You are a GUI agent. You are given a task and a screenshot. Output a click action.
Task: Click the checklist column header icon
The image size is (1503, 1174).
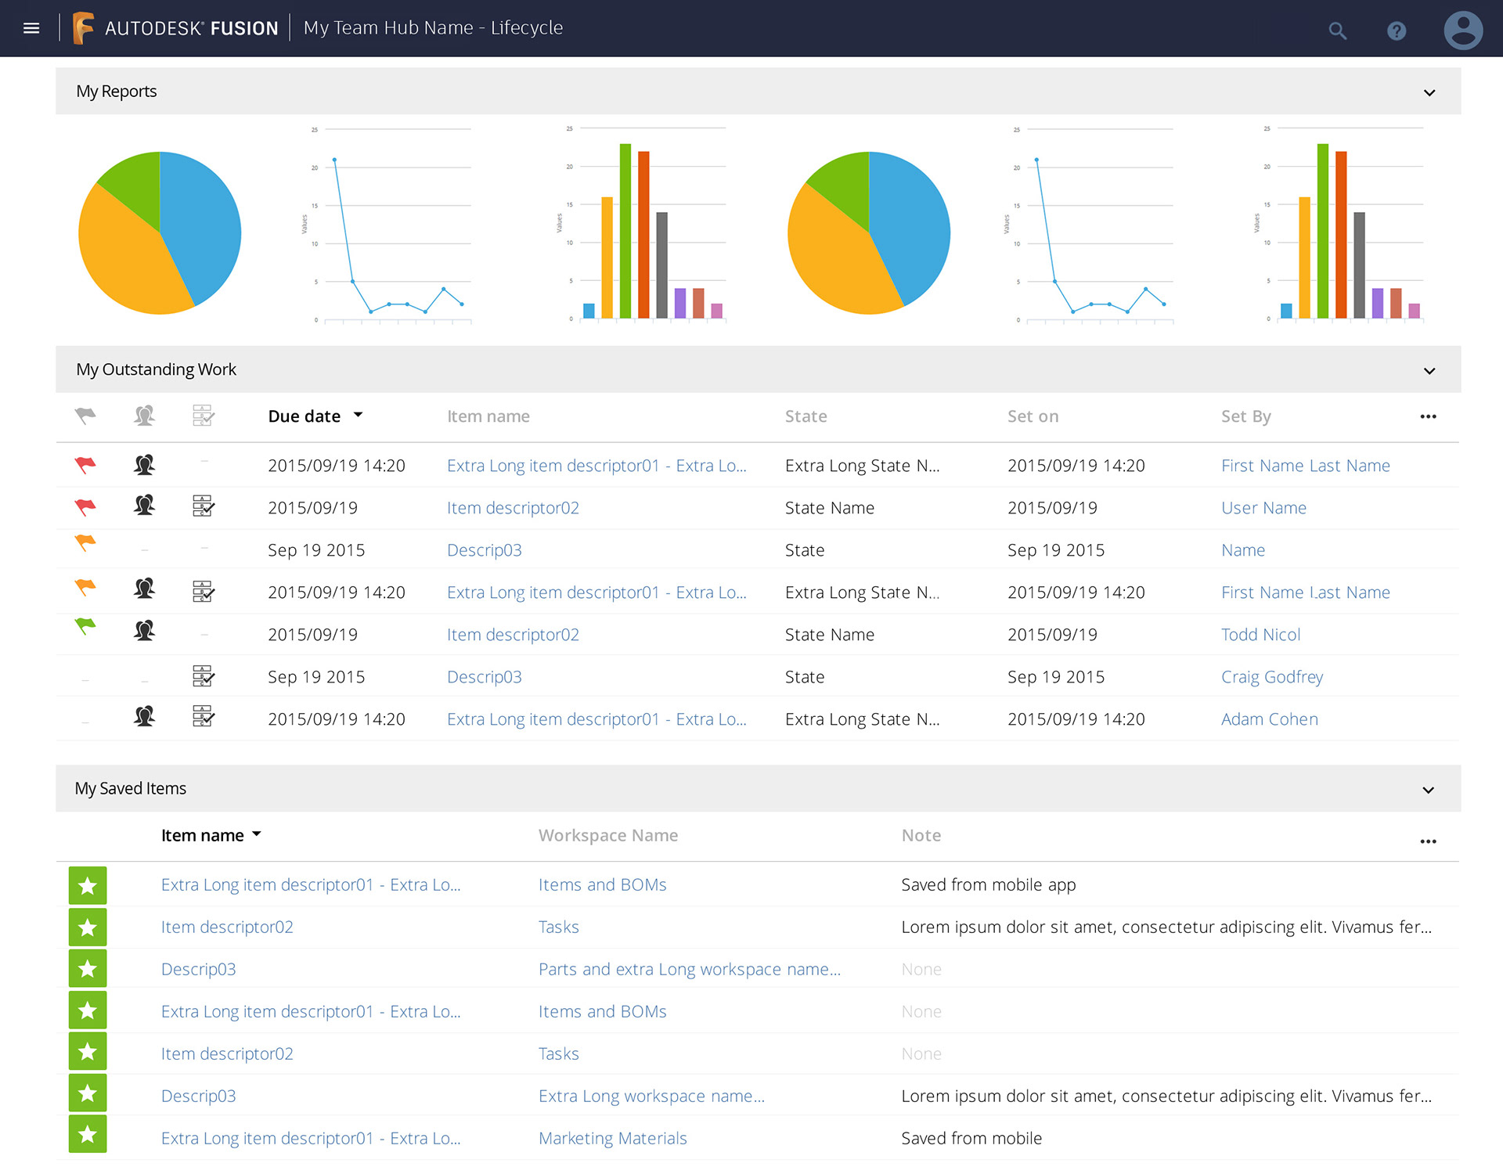coord(204,416)
